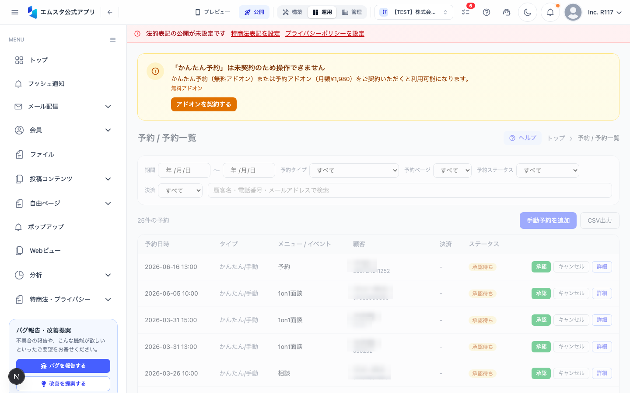Expand the 分析 submenu chevron
Viewport: 630px width, 393px height.
click(108, 275)
